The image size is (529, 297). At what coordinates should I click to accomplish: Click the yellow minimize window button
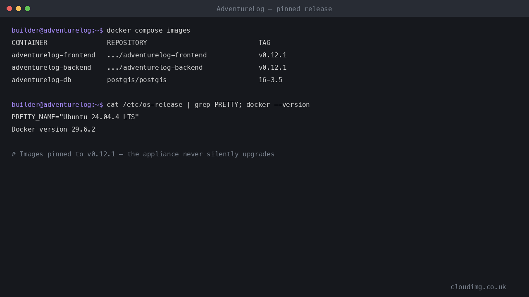tap(18, 9)
